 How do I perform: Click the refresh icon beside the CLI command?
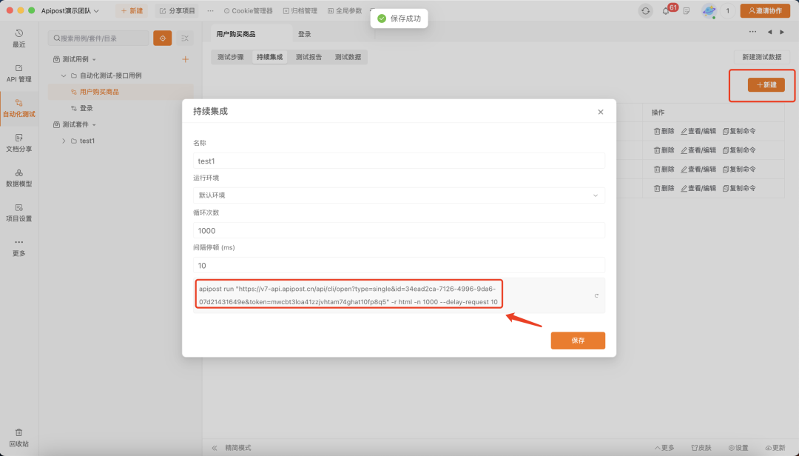596,295
